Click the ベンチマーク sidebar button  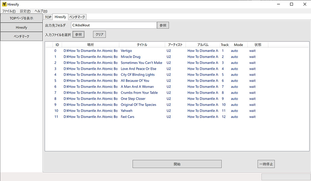[x=21, y=36]
